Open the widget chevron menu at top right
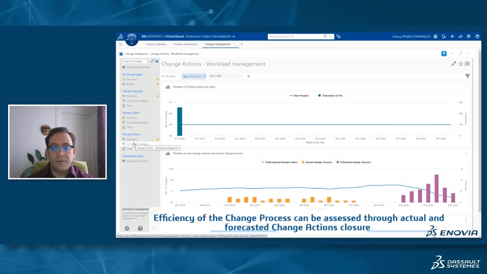This screenshot has height=274, width=487. pos(469,54)
